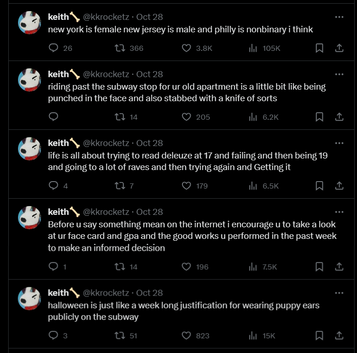This screenshot has height=353, width=357.
Task: View analytics showing 7.5K views
Action: coord(263,267)
